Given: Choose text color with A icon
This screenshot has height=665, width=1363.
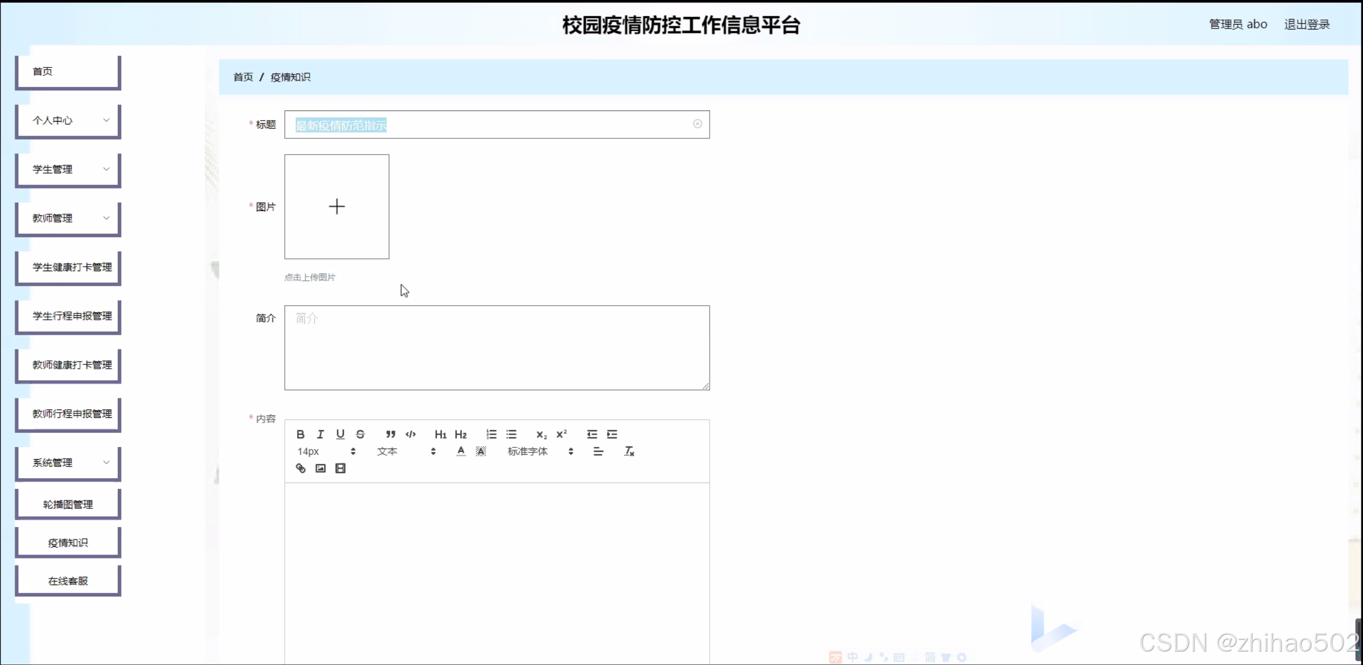Looking at the screenshot, I should click(x=461, y=451).
